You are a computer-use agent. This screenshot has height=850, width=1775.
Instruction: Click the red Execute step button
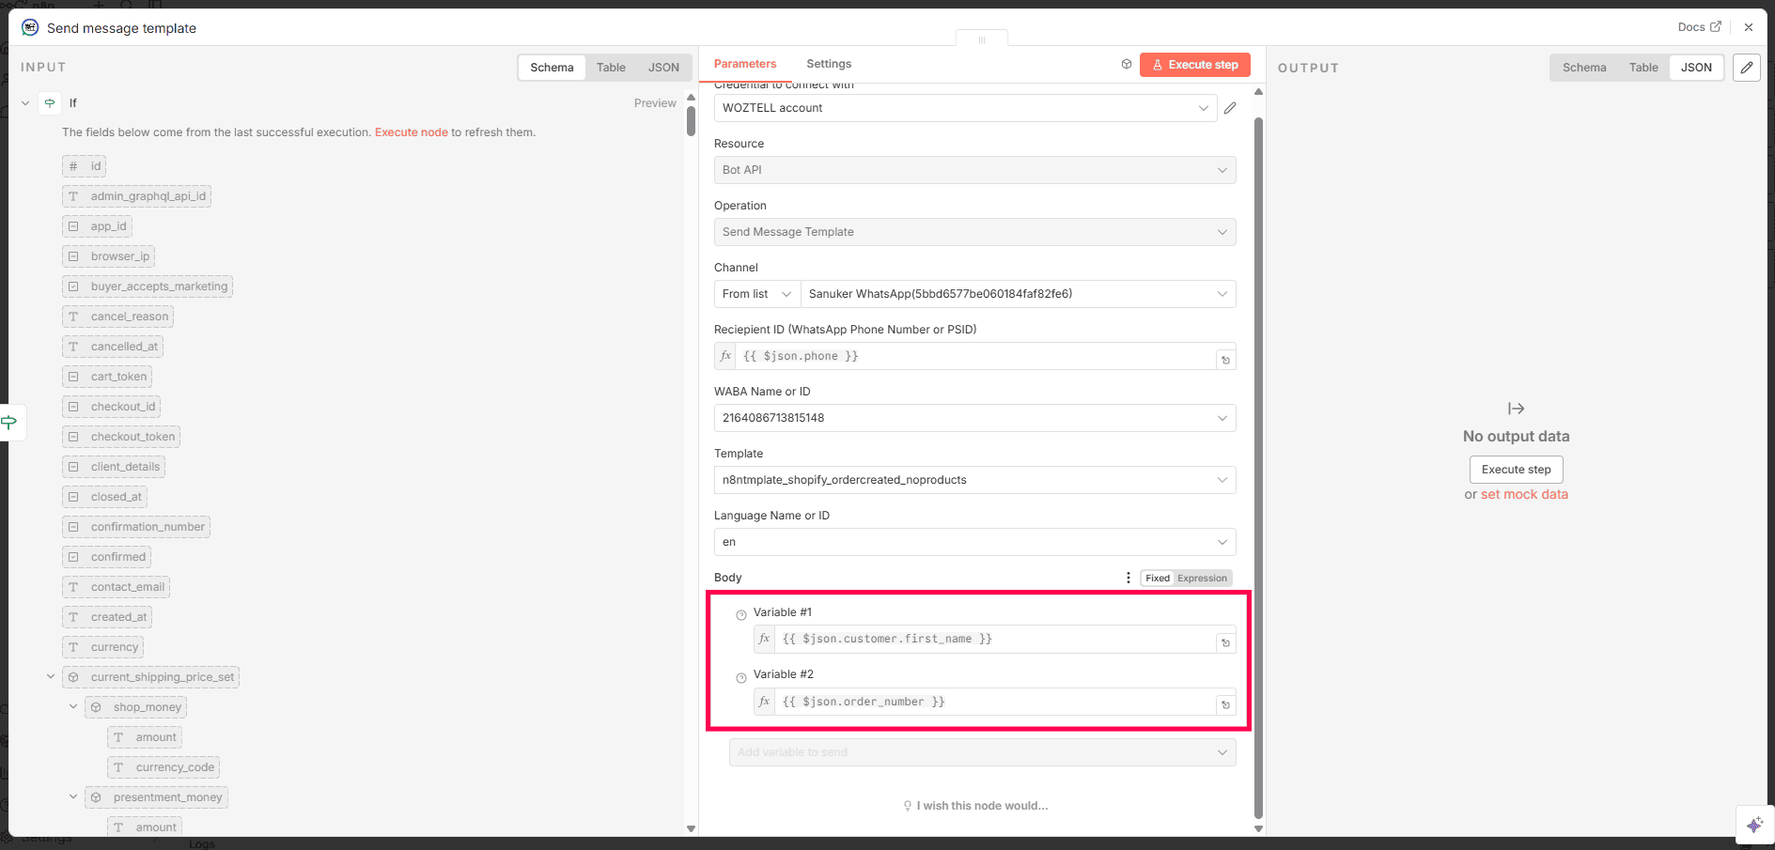tap(1194, 65)
